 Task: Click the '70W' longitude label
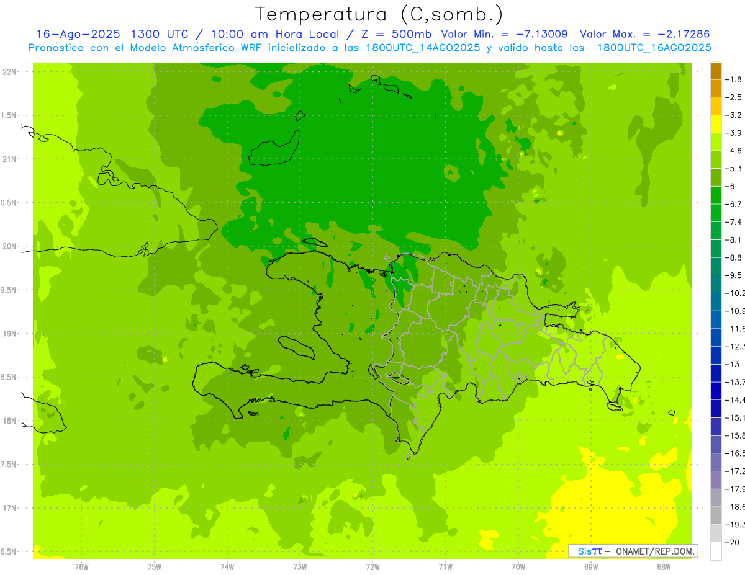coord(518,567)
